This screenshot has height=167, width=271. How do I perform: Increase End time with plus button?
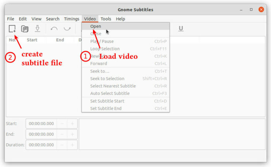coord(72,134)
